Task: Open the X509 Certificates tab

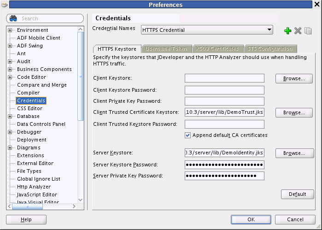Action: [217, 49]
